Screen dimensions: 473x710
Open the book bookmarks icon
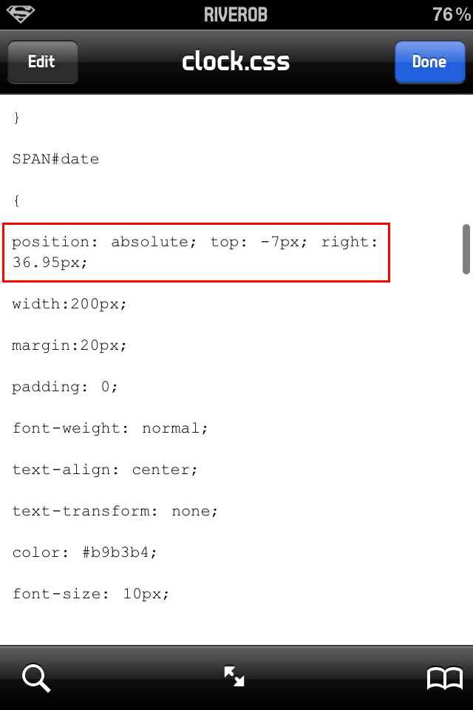pyautogui.click(x=444, y=678)
